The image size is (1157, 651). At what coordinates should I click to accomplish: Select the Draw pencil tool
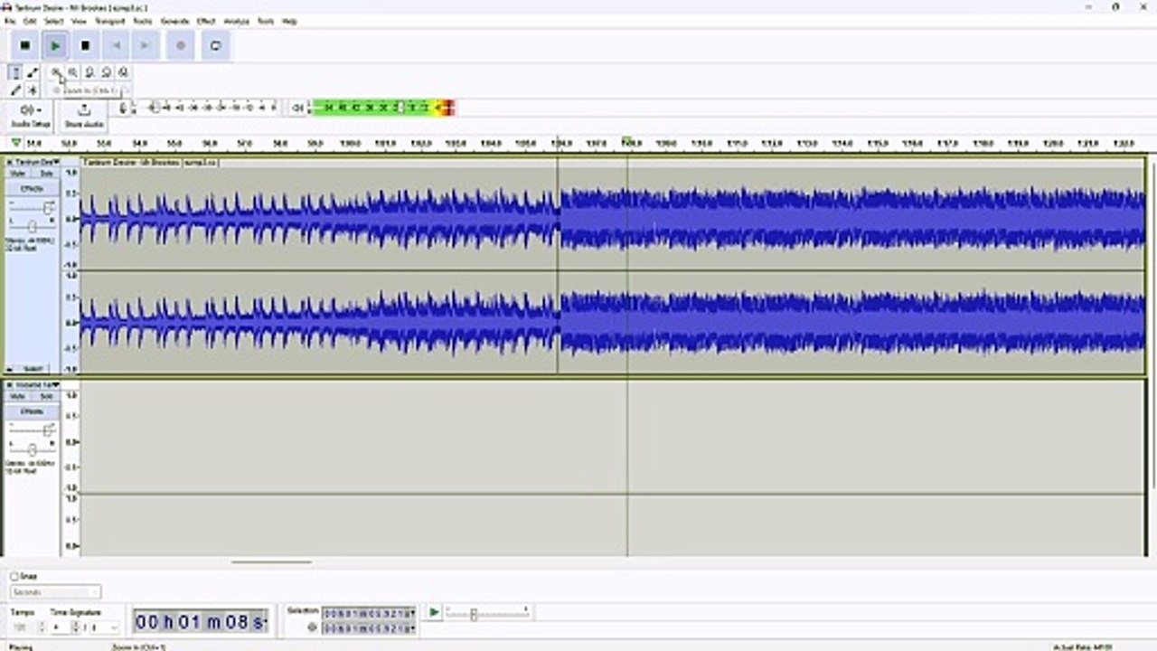15,90
